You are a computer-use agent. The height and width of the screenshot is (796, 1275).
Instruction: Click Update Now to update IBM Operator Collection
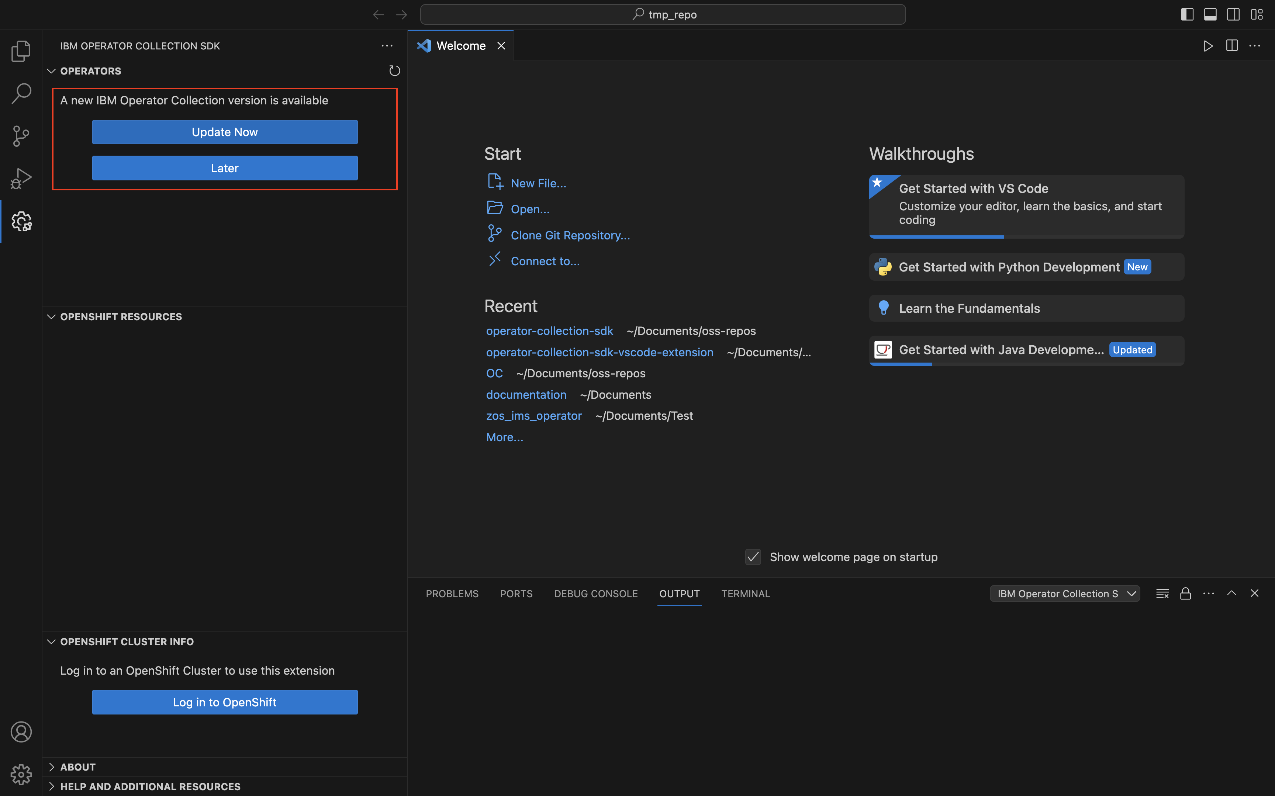(225, 132)
